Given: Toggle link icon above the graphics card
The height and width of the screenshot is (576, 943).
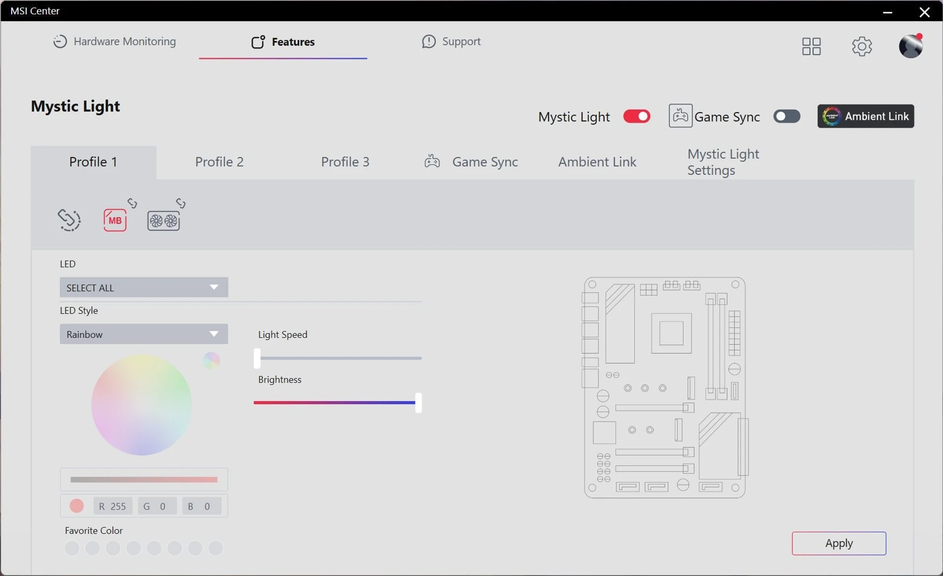Looking at the screenshot, I should pos(181,203).
